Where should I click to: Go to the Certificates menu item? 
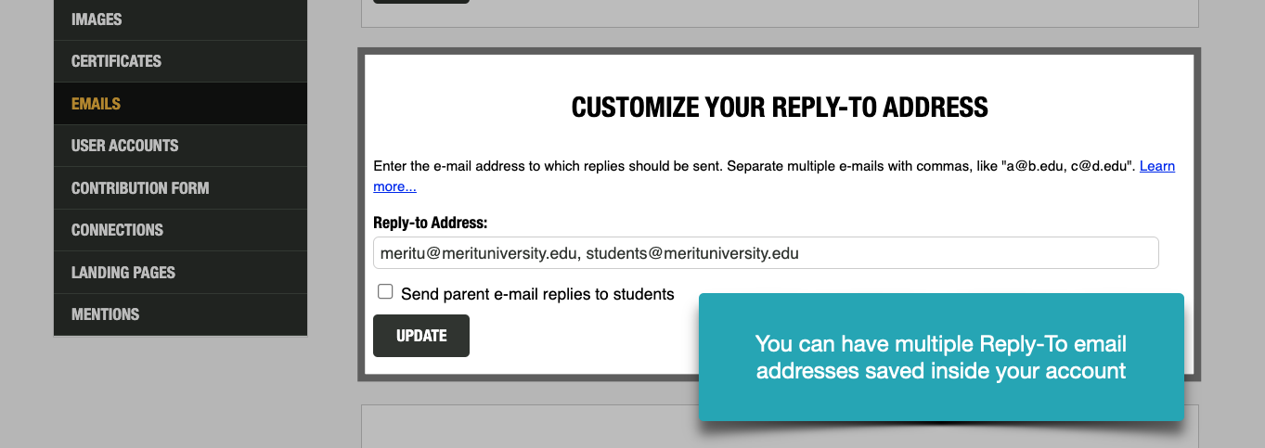click(x=116, y=61)
